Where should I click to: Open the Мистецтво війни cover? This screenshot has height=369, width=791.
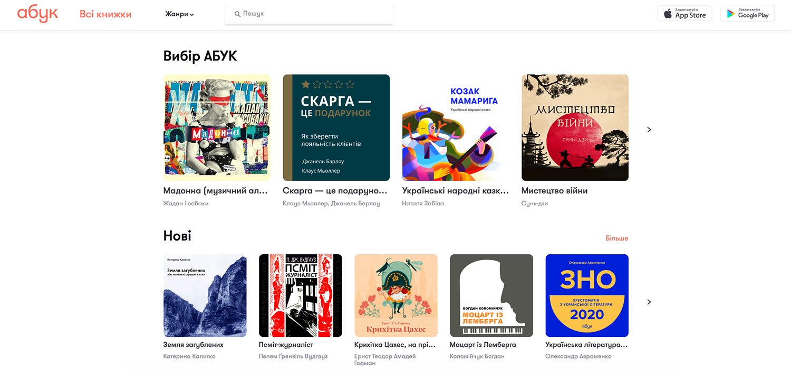[575, 127]
